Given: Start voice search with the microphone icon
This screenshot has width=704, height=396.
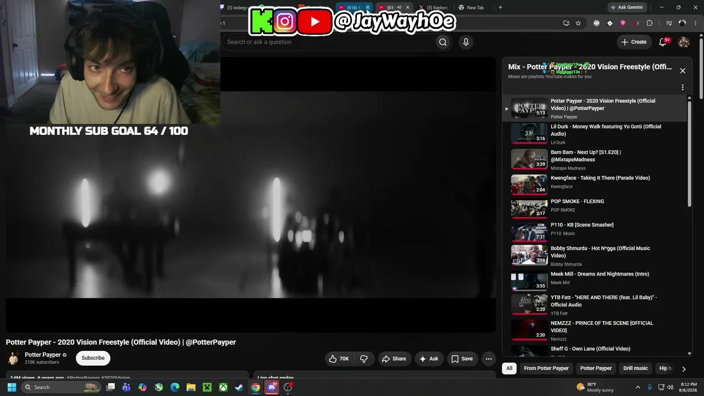Looking at the screenshot, I should [466, 42].
